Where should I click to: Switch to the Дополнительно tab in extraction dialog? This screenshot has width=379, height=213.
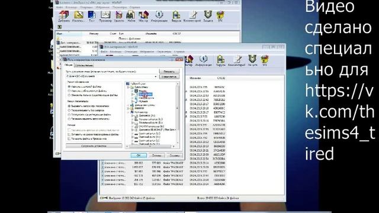pyautogui.click(x=84, y=66)
